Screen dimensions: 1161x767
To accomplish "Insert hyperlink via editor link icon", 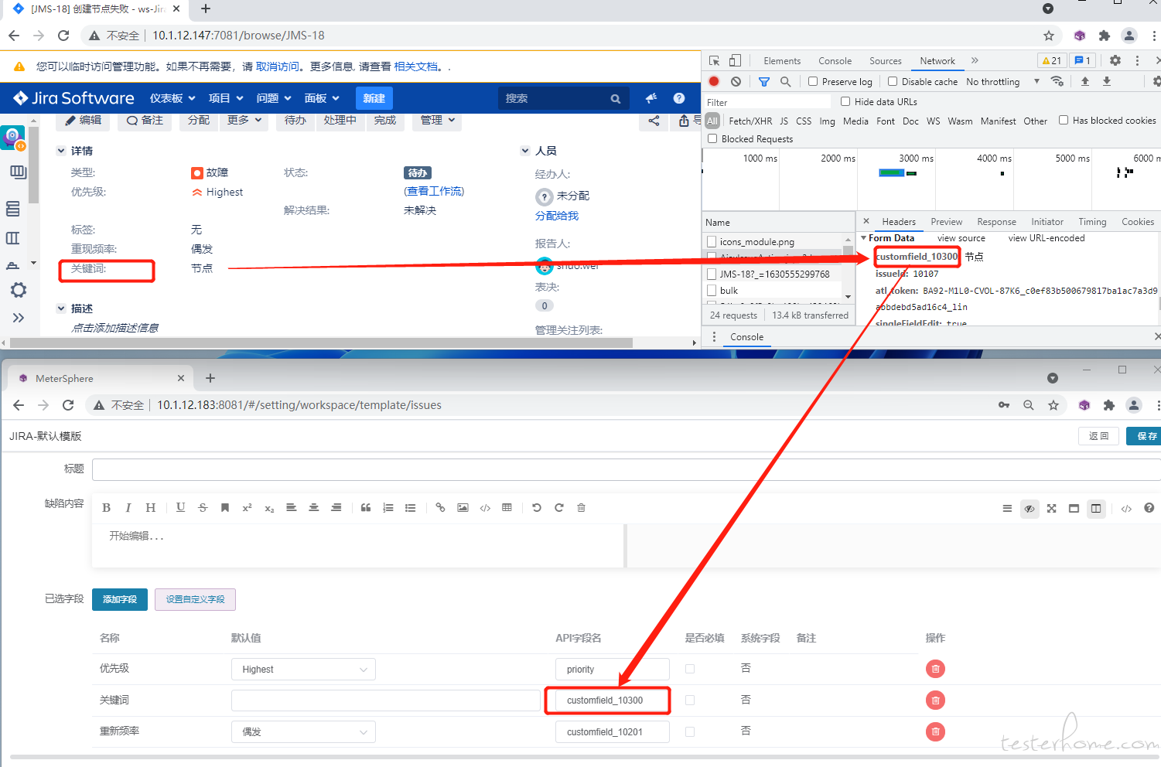I will point(440,508).
